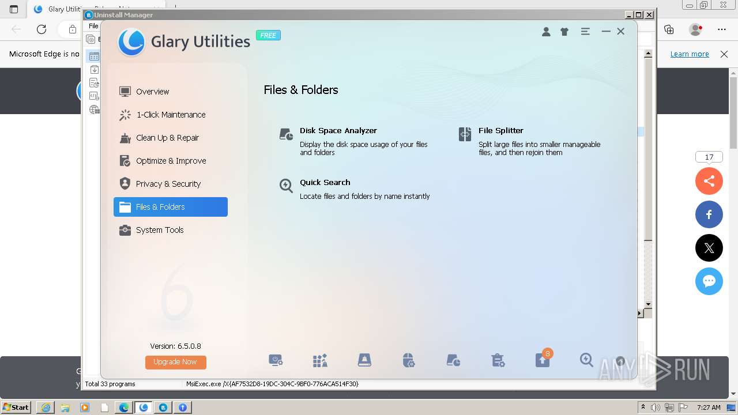Open the Windows Start menu
Screen dimensions: 738x415
(16, 407)
